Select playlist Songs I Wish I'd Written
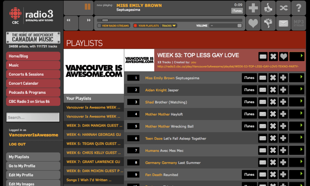The height and width of the screenshot is (186, 310). [94, 180]
